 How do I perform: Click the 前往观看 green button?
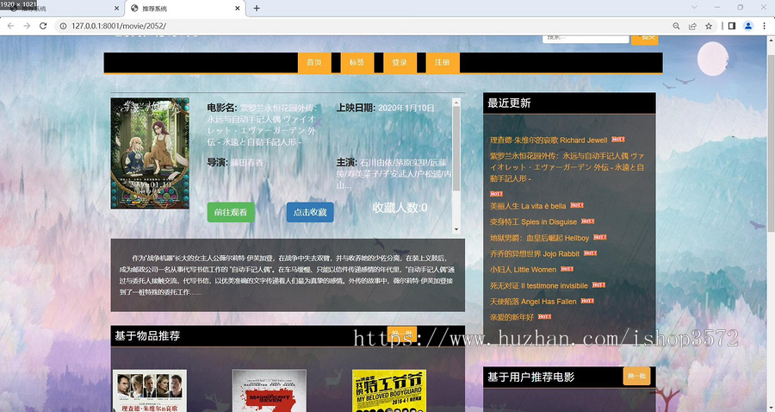click(x=231, y=212)
